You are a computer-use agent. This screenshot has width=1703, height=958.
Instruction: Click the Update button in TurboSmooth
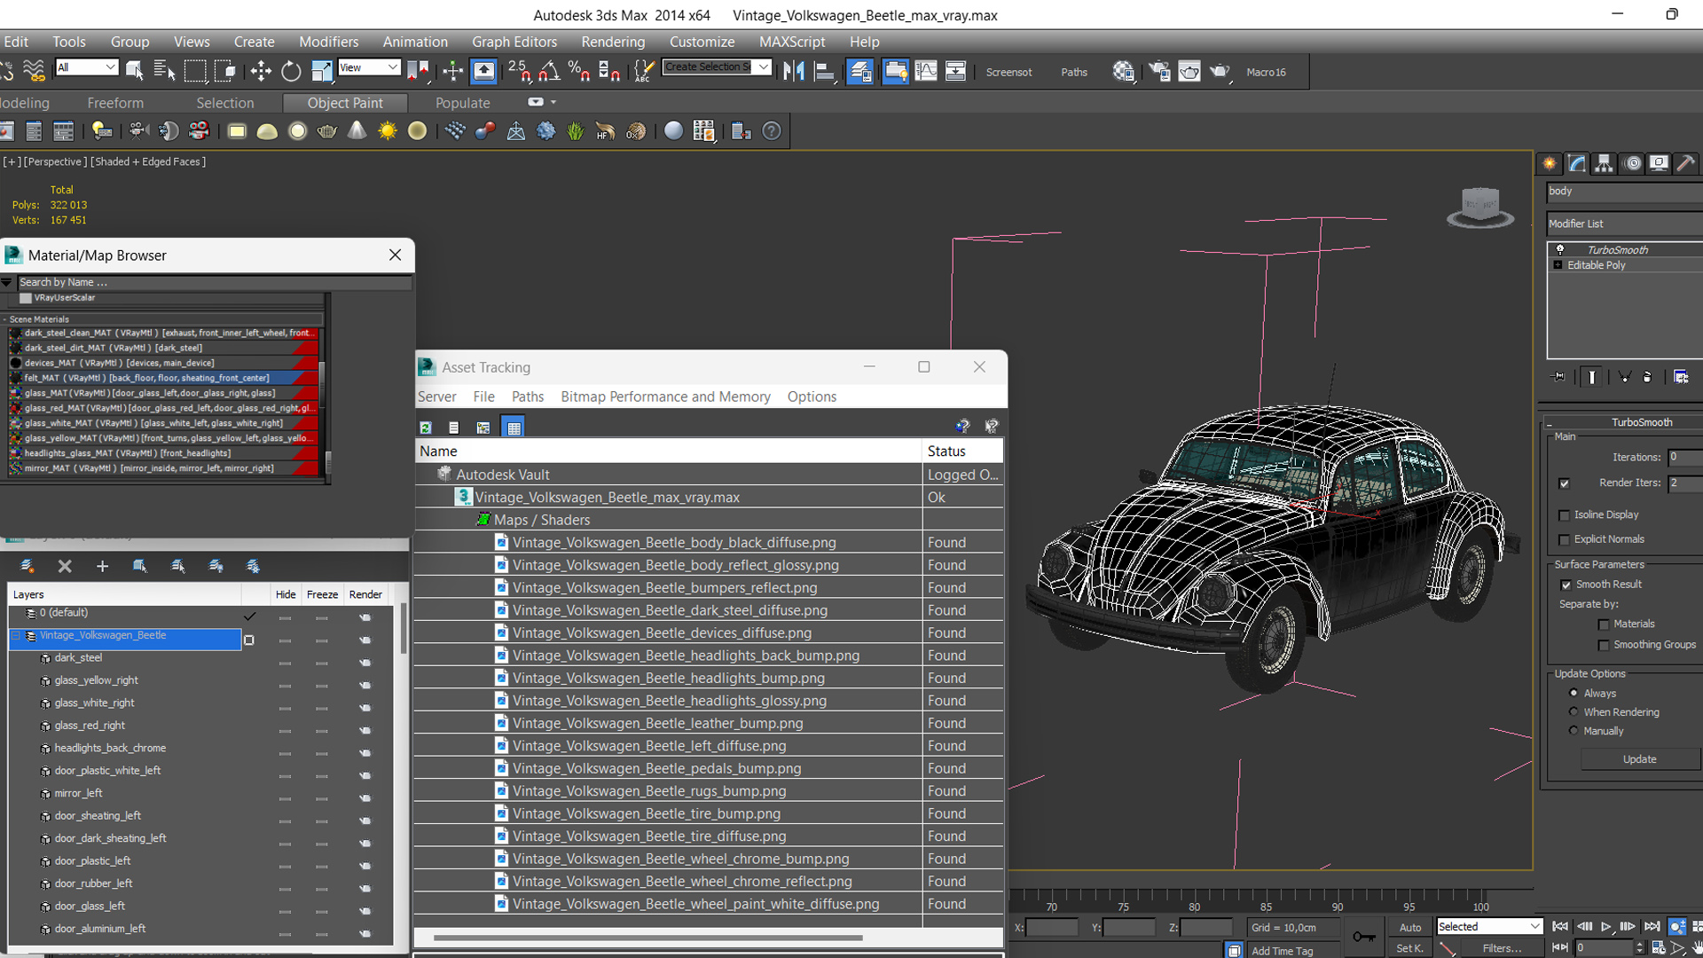pos(1639,759)
